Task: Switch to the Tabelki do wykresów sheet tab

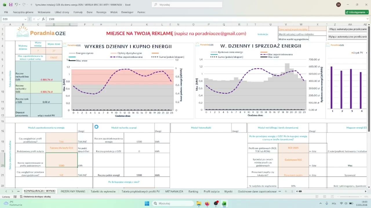Action: pyautogui.click(x=103, y=191)
